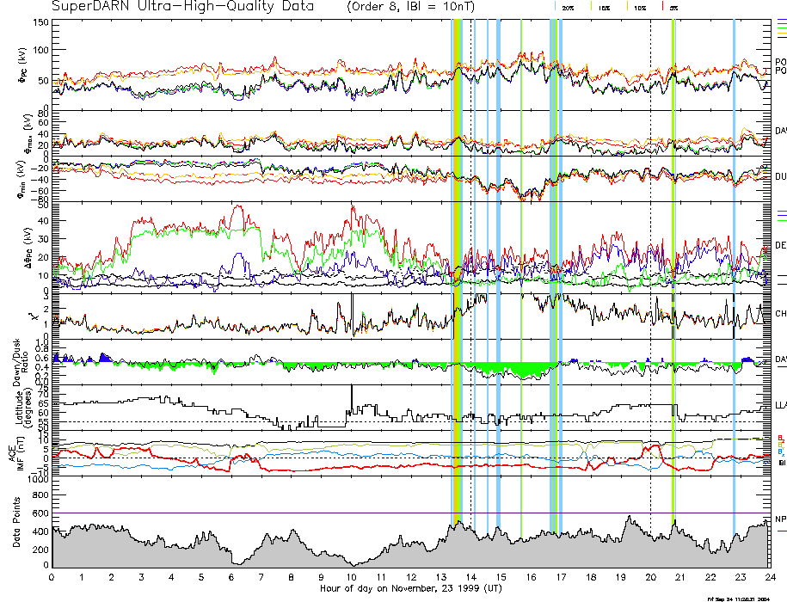Click the orange 10% legend swatch
This screenshot has width=787, height=602.
627,7
